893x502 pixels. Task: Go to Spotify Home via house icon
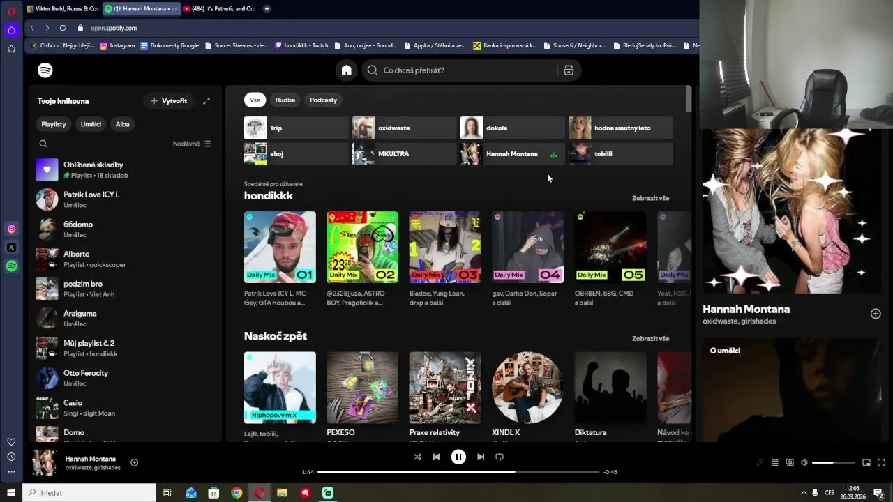click(346, 70)
